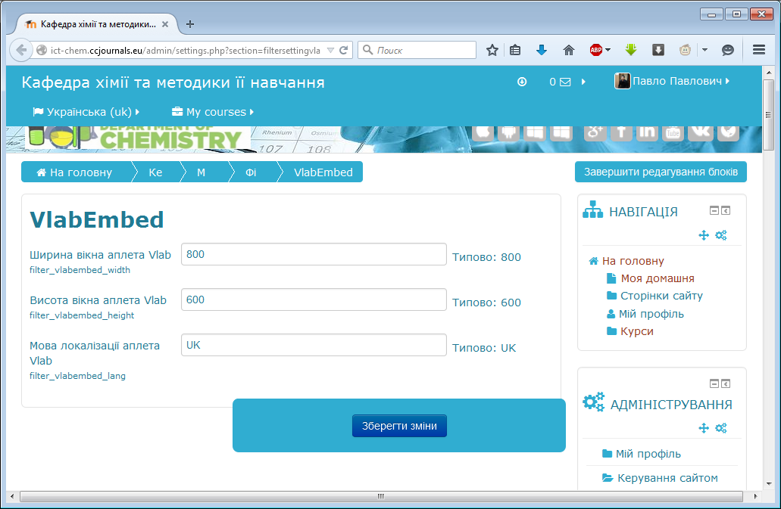This screenshot has height=509, width=781.
Task: Move the Адміністрування block with the cross-arrows icon
Action: 704,428
